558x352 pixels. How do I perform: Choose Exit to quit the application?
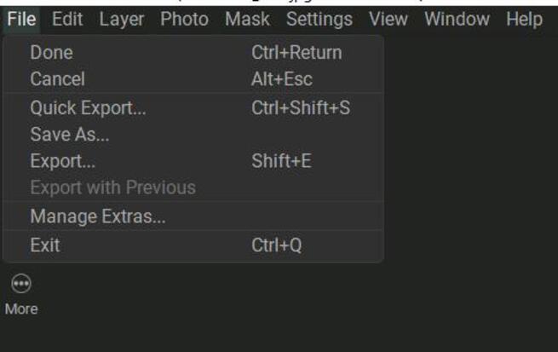(x=45, y=245)
